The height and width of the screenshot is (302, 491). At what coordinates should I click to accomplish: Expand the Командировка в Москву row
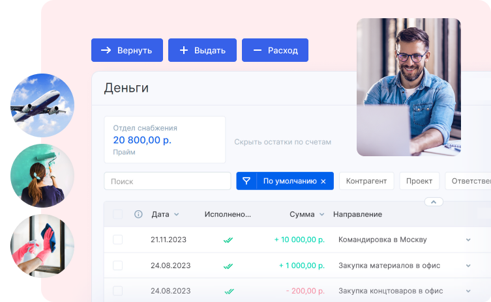click(x=468, y=240)
